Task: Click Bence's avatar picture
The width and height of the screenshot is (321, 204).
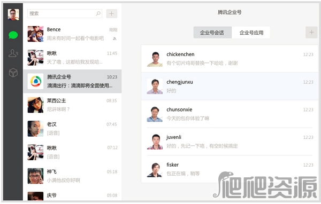Action: (35, 34)
